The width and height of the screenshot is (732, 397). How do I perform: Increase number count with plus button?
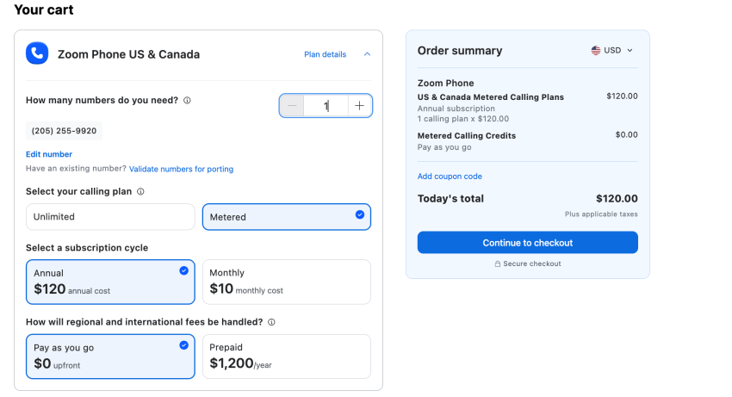tap(359, 106)
